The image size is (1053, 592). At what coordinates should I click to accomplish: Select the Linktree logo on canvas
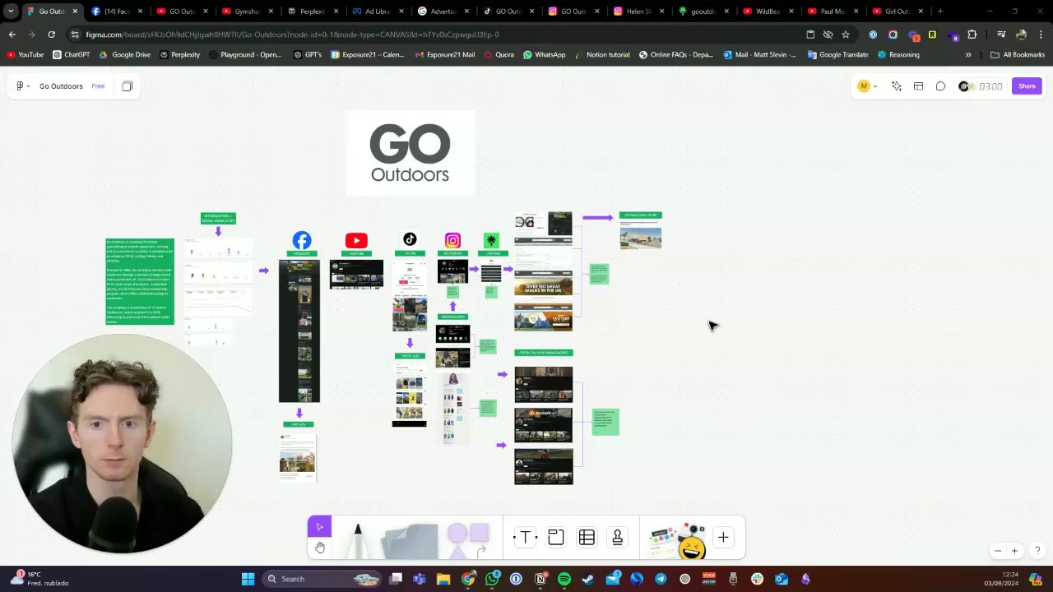click(x=491, y=240)
